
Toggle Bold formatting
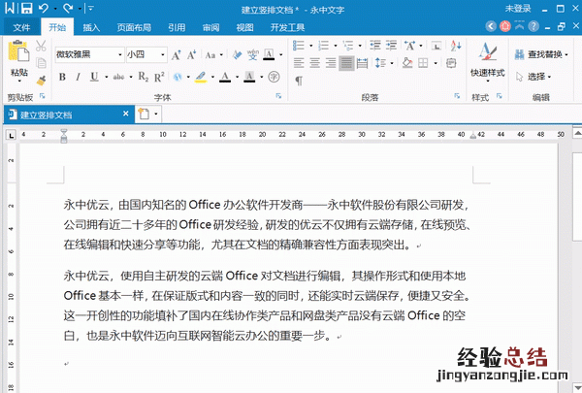click(62, 77)
